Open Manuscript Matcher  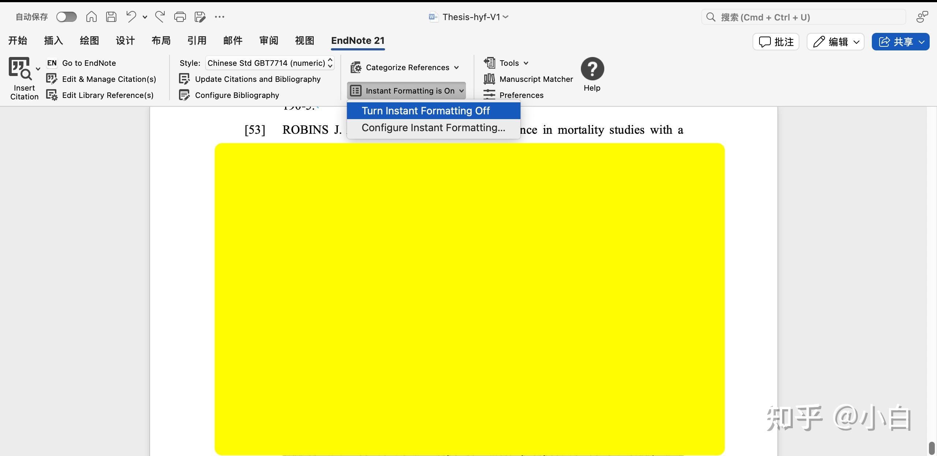click(x=536, y=79)
